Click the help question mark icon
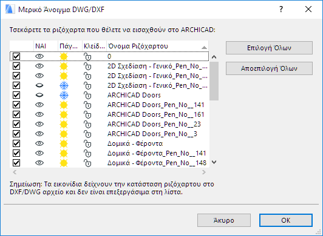This screenshot has height=236, width=323. (281, 9)
